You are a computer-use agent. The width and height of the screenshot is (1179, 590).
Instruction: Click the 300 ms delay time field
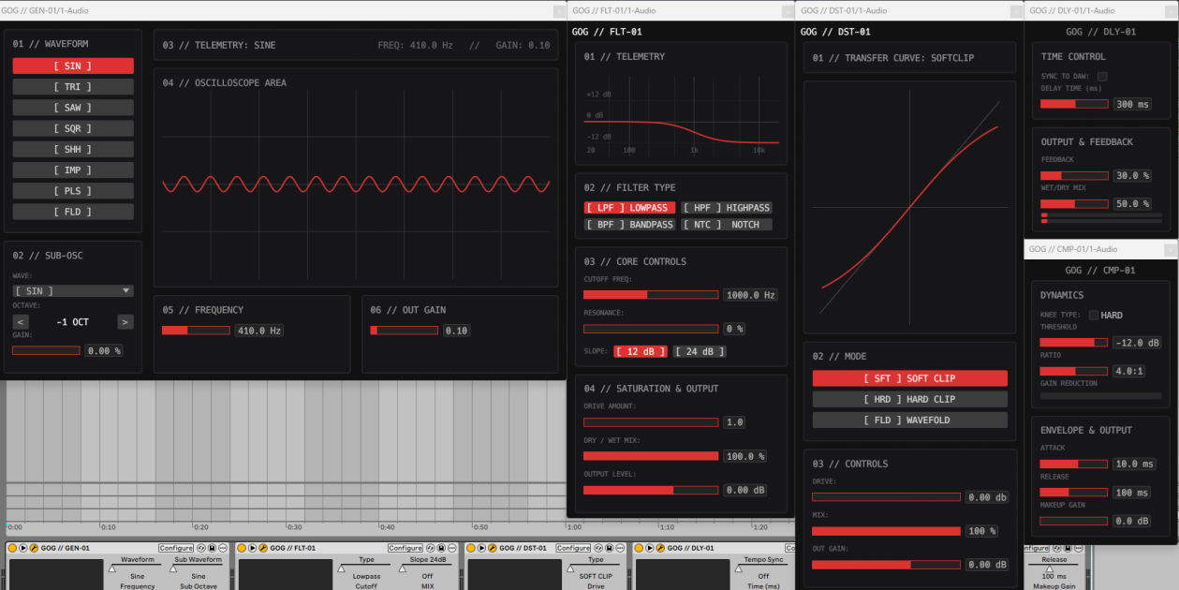(1132, 105)
